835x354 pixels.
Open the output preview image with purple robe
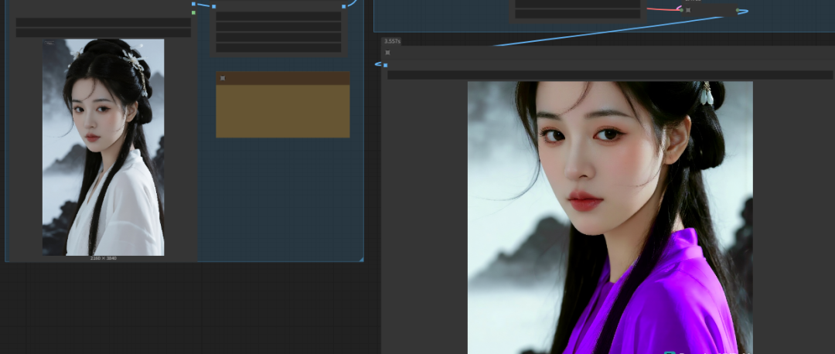610,218
